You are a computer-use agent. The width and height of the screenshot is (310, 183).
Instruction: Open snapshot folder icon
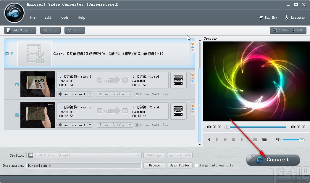pyautogui.click(x=264, y=139)
